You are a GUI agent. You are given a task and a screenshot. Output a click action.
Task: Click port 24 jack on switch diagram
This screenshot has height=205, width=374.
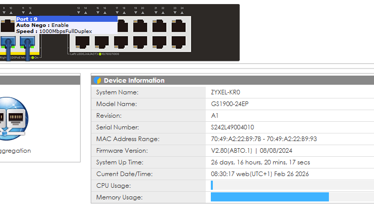(x=179, y=42)
